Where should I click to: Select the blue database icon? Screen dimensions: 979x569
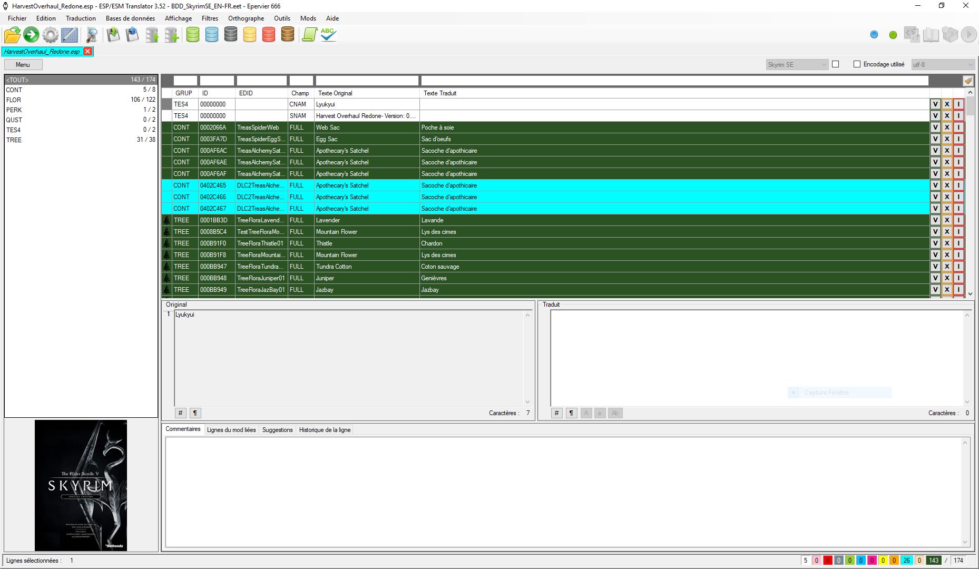212,35
